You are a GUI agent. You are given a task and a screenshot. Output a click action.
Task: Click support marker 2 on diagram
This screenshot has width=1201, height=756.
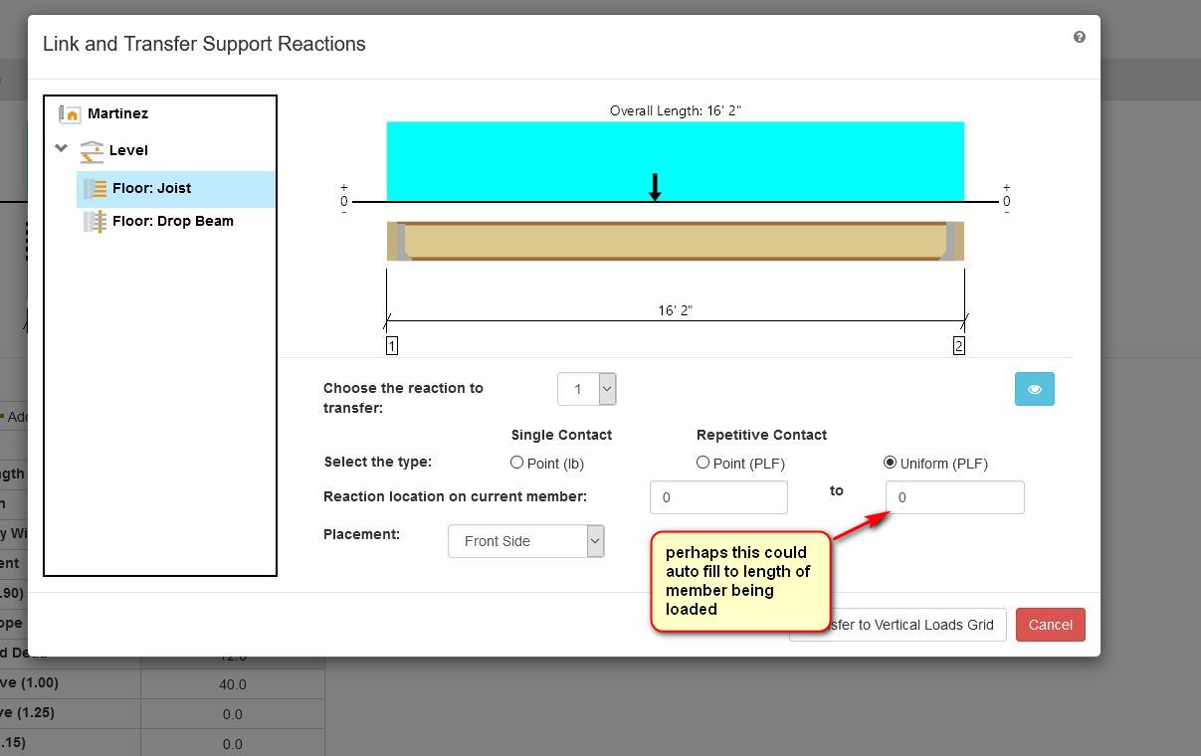pos(959,346)
